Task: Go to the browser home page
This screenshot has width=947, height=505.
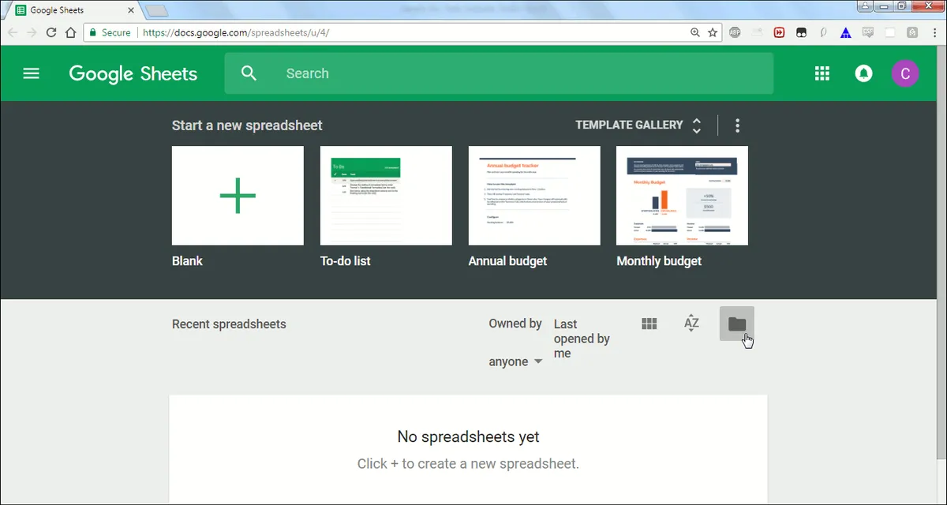Action: [70, 32]
